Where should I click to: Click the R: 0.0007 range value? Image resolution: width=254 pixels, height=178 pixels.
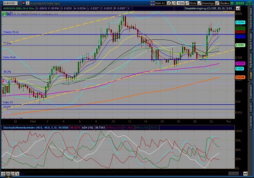(x=120, y=9)
